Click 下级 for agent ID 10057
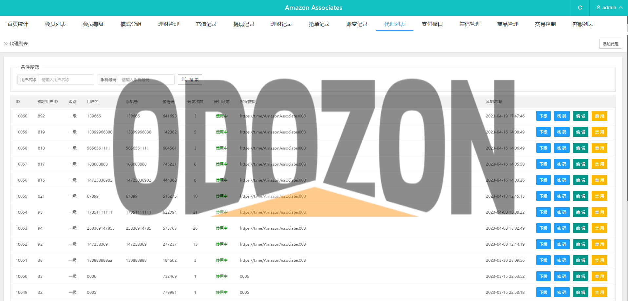Viewport: 628px width, 301px height. (x=543, y=164)
